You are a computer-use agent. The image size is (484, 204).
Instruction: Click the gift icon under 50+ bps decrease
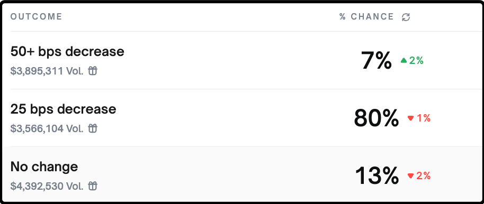coord(93,71)
